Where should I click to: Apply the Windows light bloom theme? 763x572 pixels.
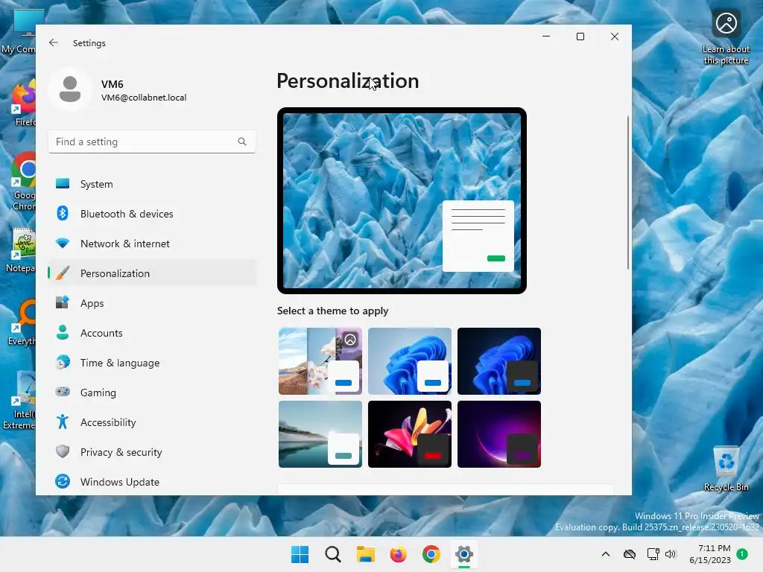(410, 361)
